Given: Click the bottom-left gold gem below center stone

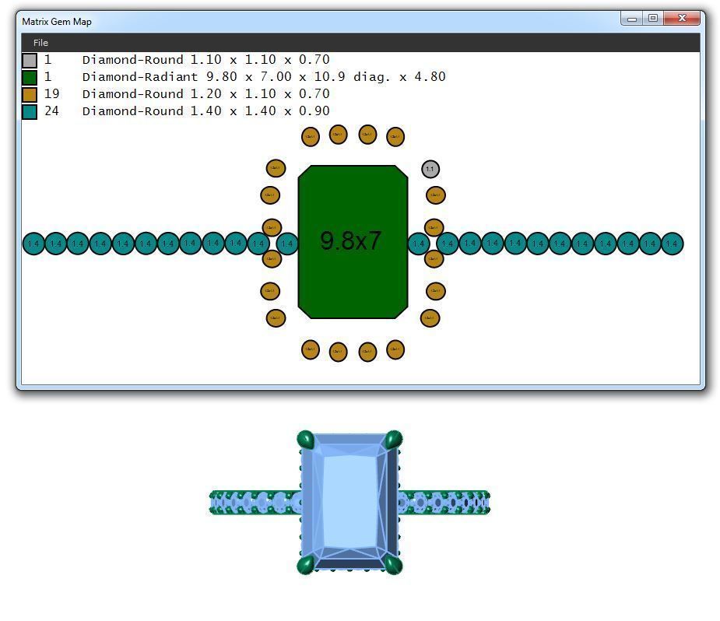Looking at the screenshot, I should click(311, 349).
